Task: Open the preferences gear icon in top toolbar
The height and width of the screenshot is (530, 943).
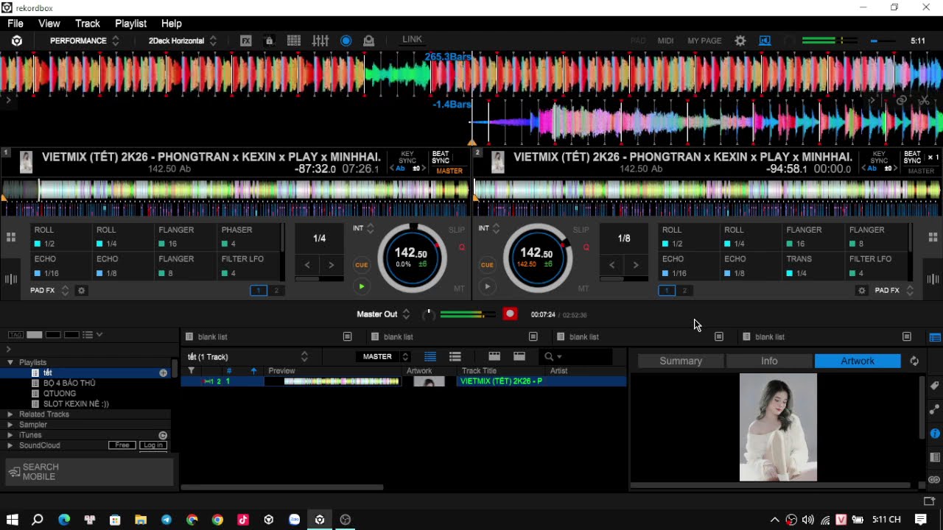Action: pyautogui.click(x=740, y=40)
